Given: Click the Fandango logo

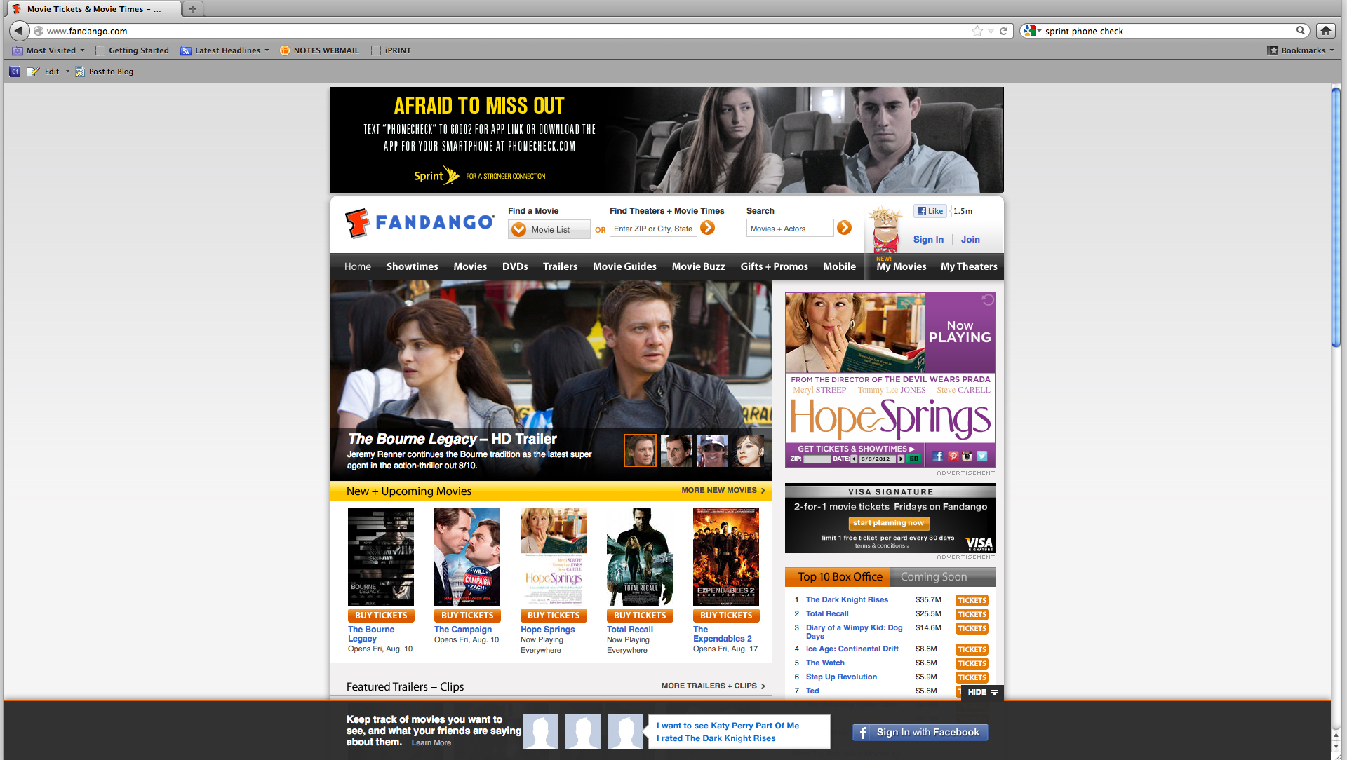Looking at the screenshot, I should coord(420,223).
